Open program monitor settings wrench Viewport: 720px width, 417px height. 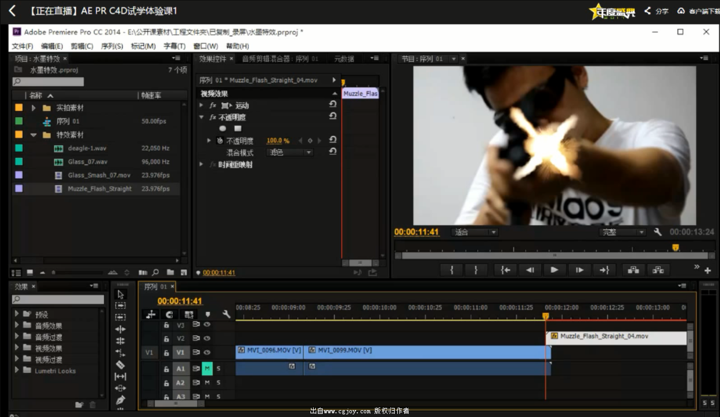click(x=658, y=232)
